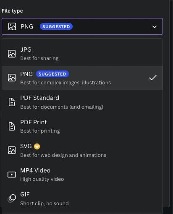Select PDF Standard from the list

(x=82, y=102)
